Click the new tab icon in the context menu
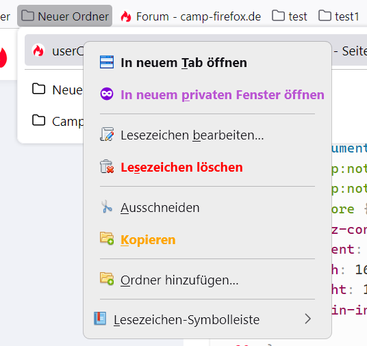This screenshot has width=367, height=346. pos(107,62)
